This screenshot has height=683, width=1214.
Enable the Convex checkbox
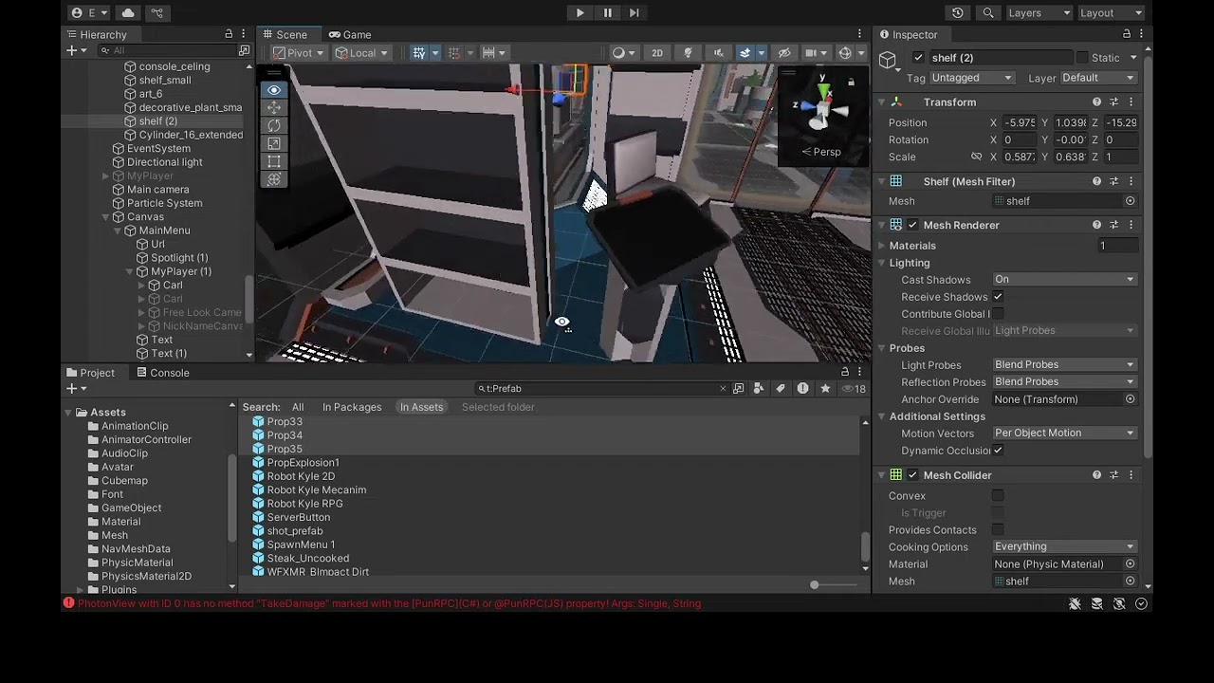tap(998, 496)
